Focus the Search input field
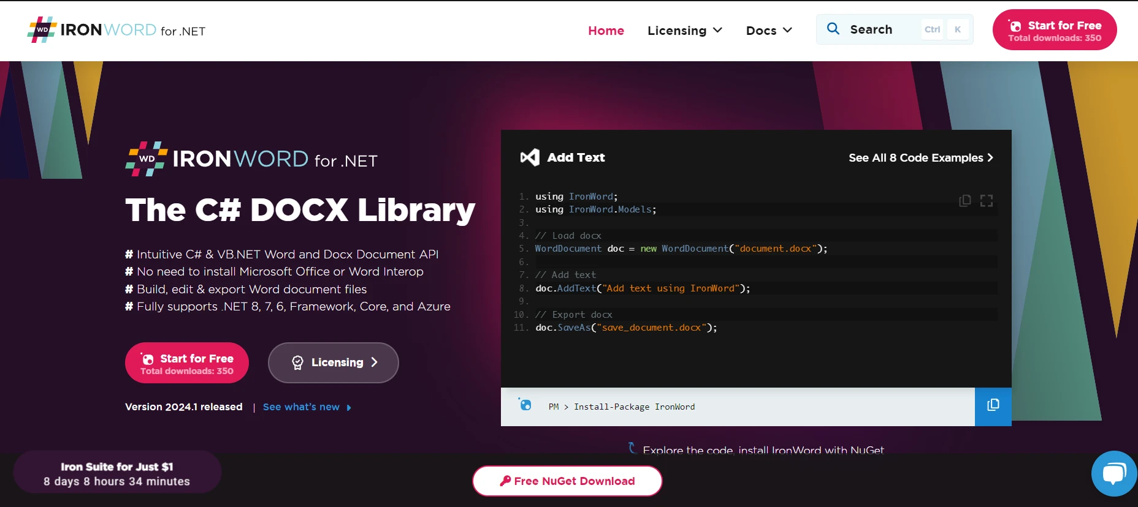The image size is (1138, 507). click(883, 29)
